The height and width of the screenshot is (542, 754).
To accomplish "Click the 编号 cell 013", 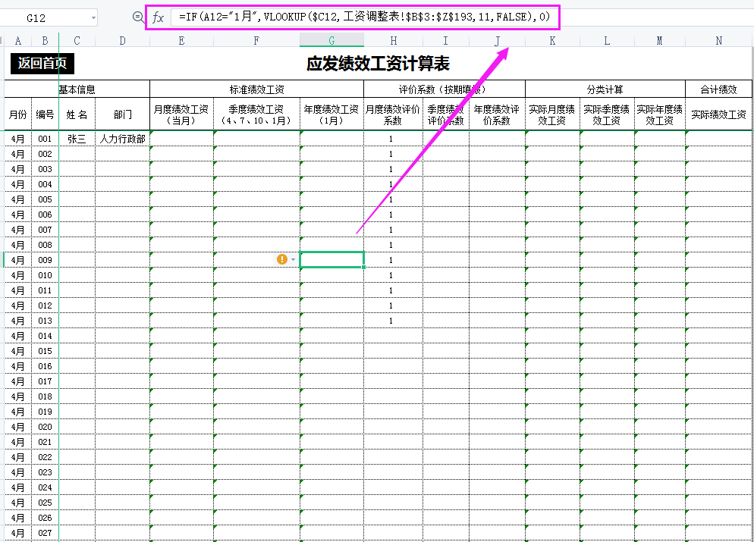I will pyautogui.click(x=45, y=321).
